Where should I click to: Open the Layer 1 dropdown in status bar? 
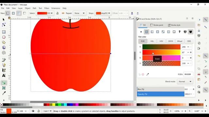coord(47,111)
